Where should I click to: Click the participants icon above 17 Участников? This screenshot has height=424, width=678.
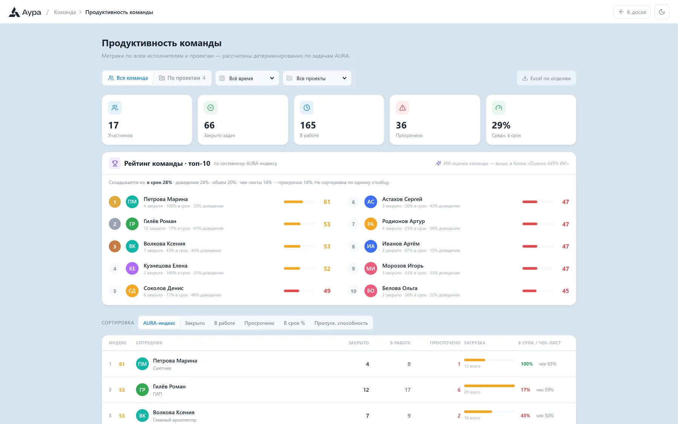(x=115, y=108)
